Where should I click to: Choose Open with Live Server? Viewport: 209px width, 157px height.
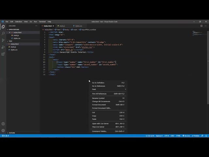(108, 124)
